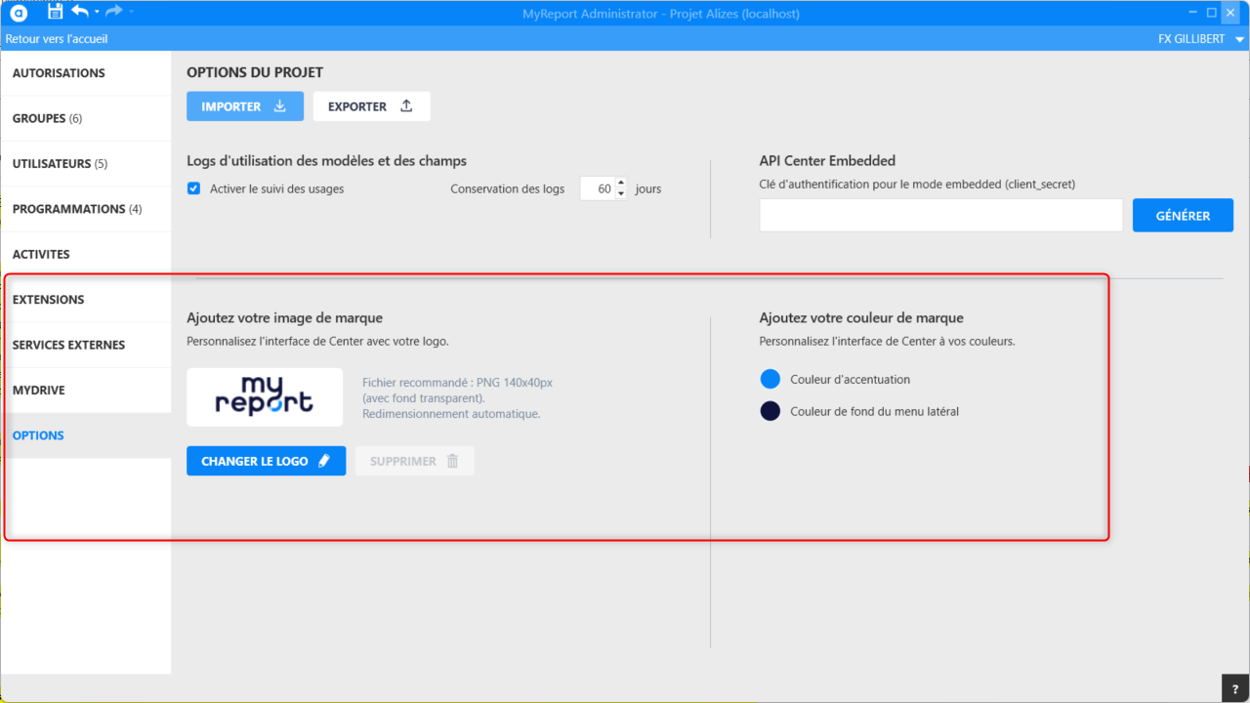The image size is (1250, 703).
Task: Click 'Retour vers l'accueil' link
Action: coord(57,39)
